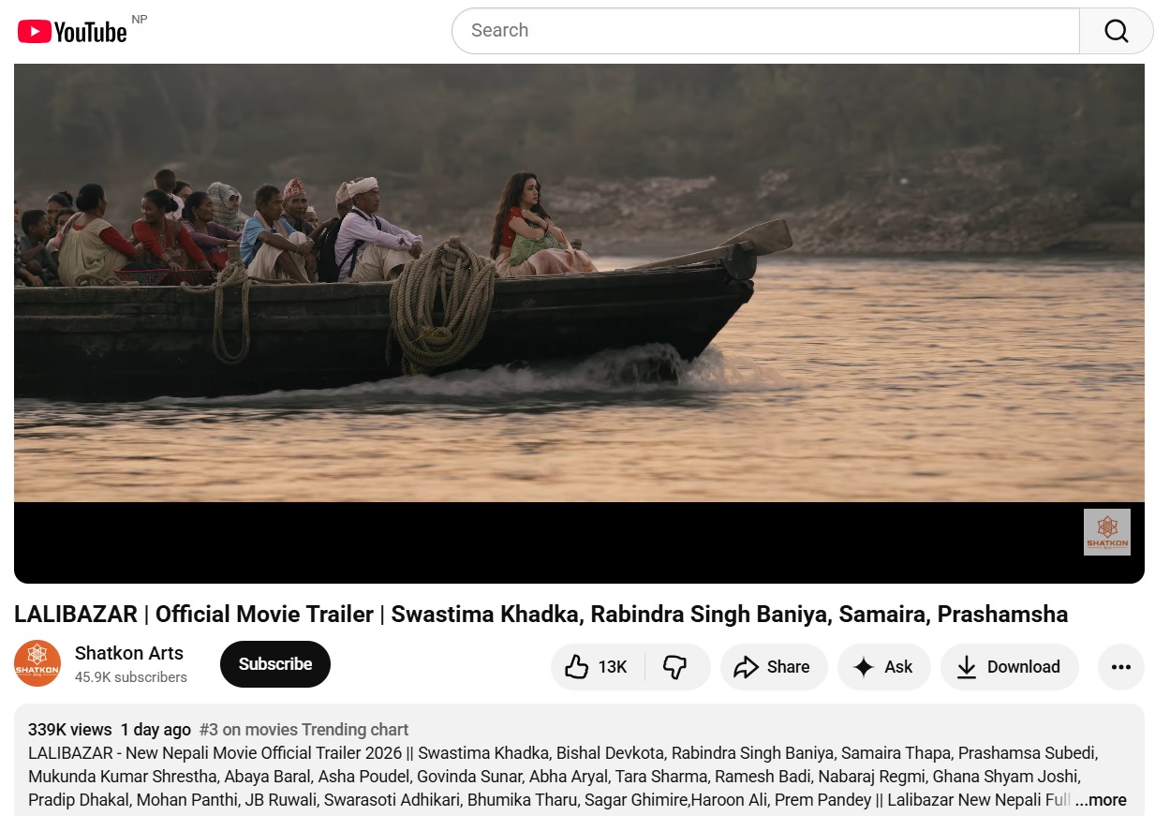Click the Share arrow button
The width and height of the screenshot is (1155, 816).
click(x=774, y=667)
